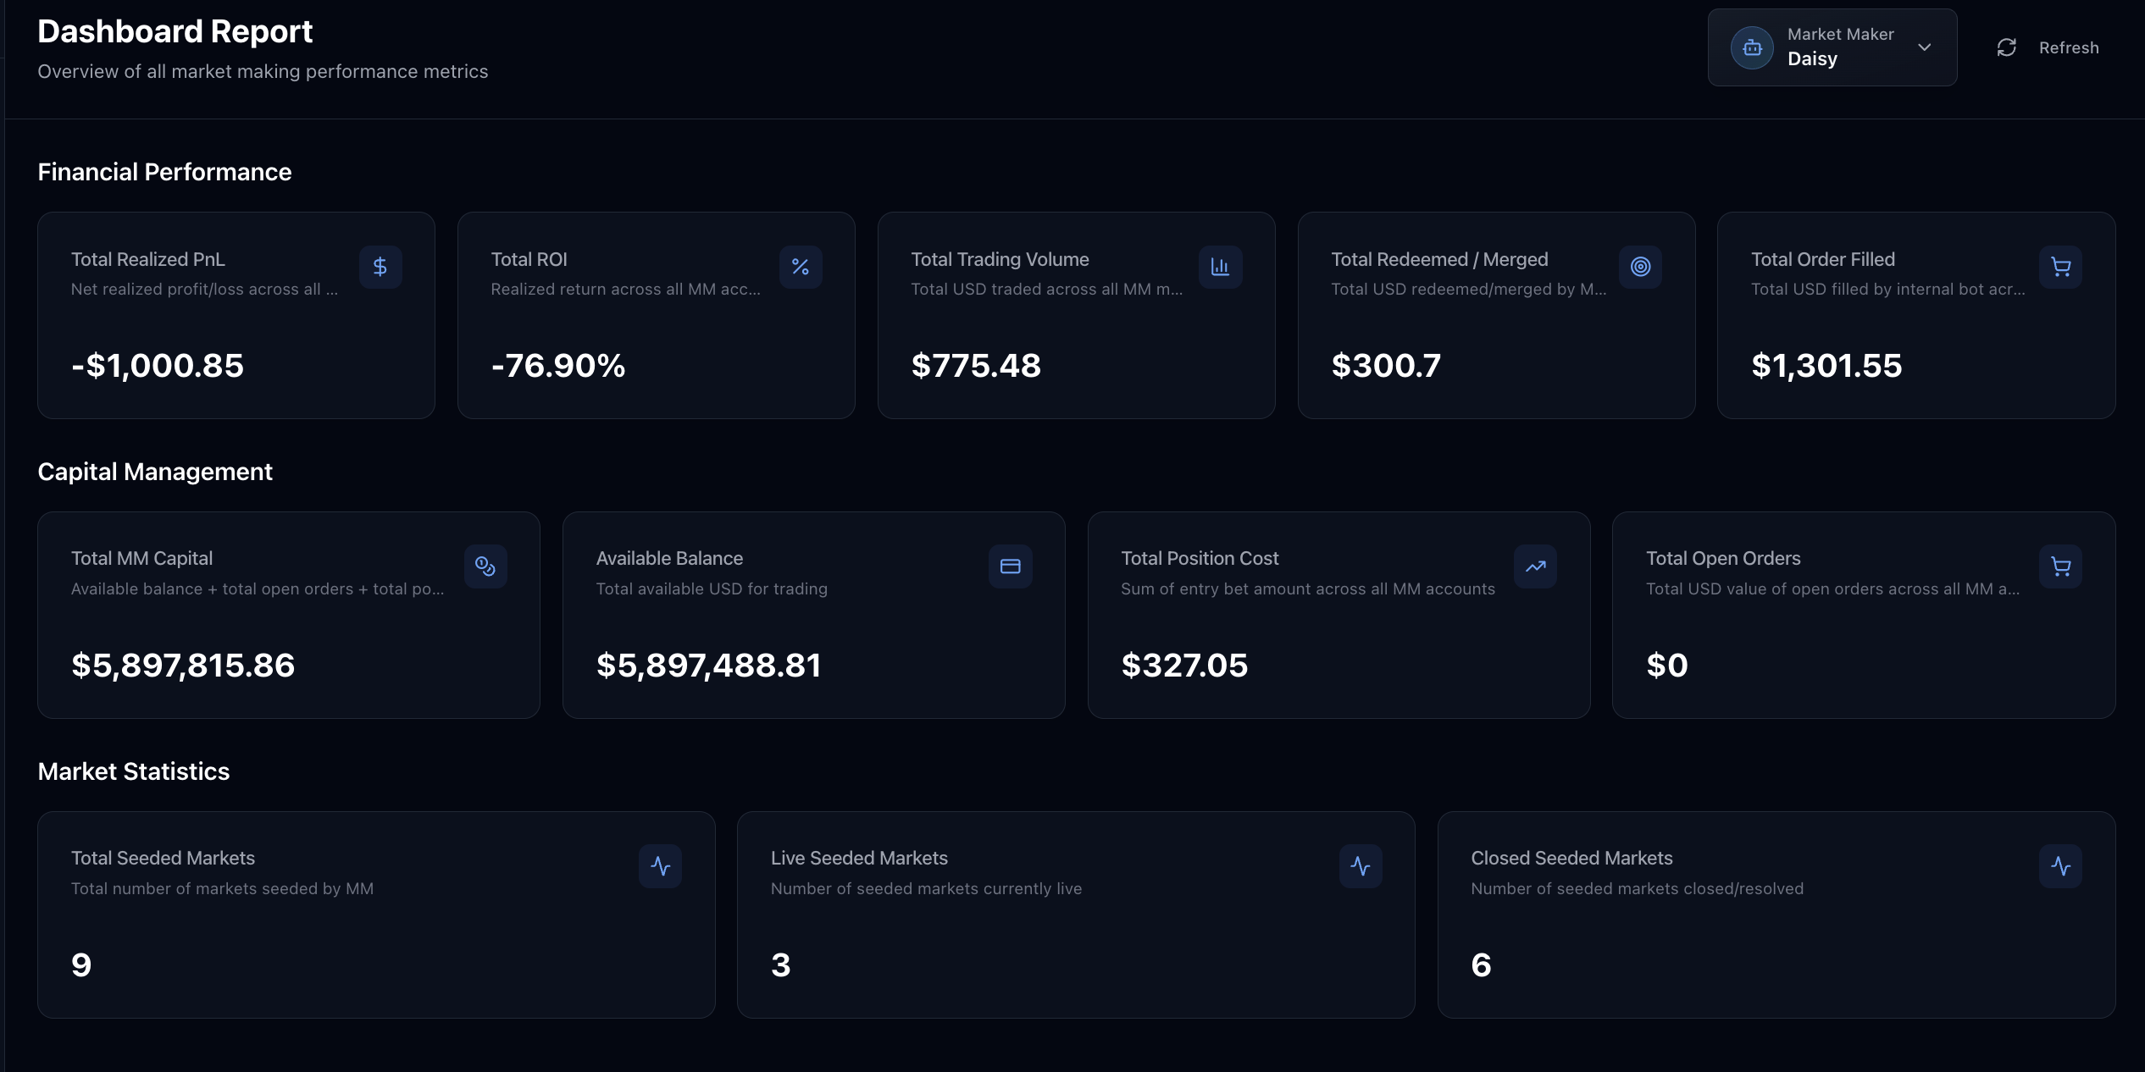Click the activity icon on Live Seeded Markets

coord(1361,866)
